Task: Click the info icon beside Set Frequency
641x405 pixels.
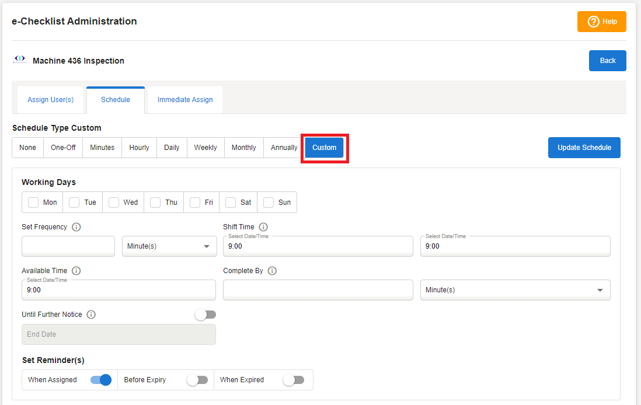Action: click(76, 227)
